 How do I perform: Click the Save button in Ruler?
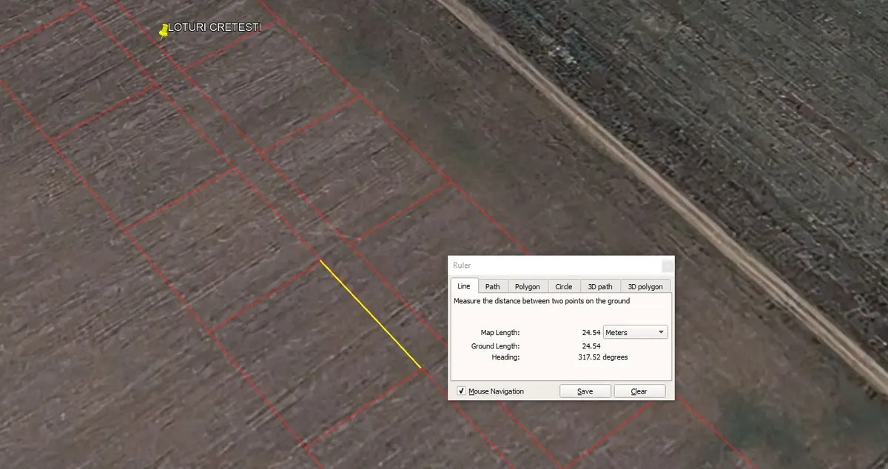(x=585, y=391)
